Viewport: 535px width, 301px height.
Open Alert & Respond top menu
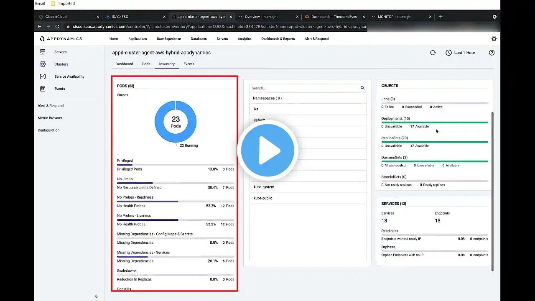click(x=316, y=38)
